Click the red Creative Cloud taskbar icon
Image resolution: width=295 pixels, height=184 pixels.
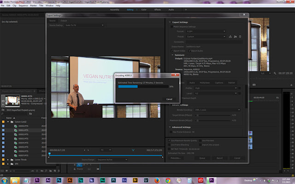[201, 180]
